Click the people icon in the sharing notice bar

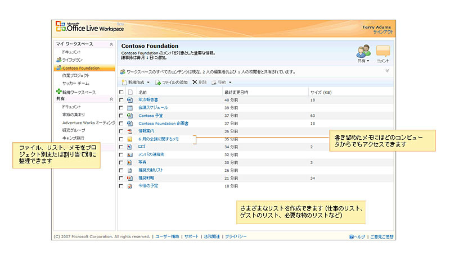[x=123, y=72]
